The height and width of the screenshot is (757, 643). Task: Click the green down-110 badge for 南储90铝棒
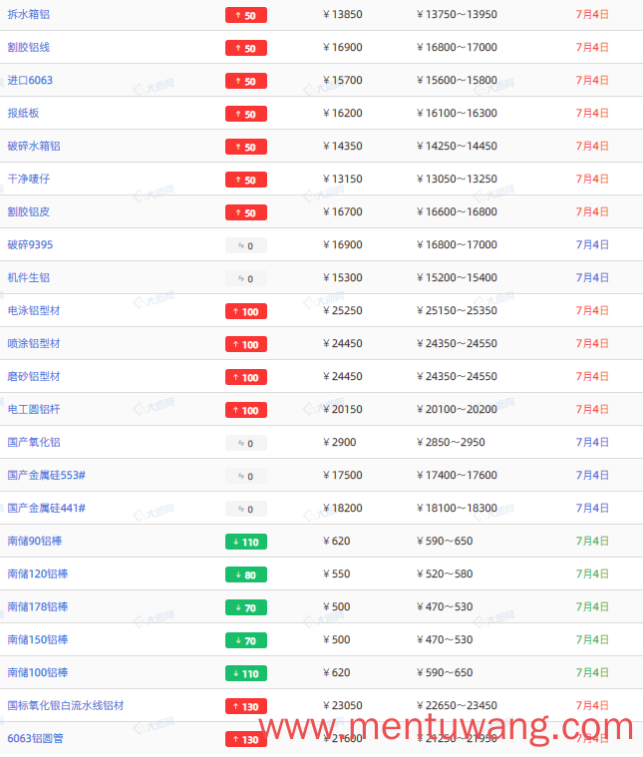(246, 542)
